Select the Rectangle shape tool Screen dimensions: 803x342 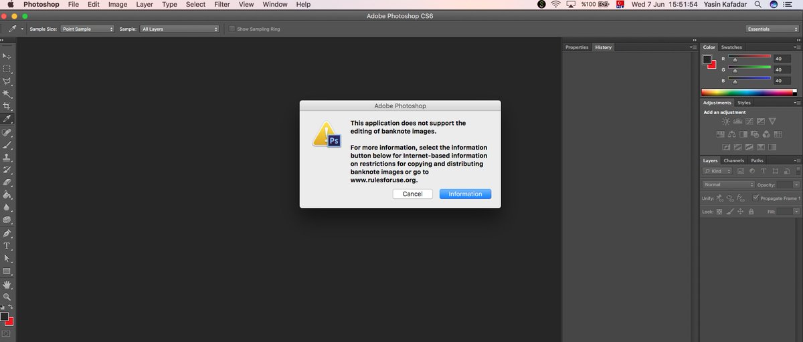7,271
